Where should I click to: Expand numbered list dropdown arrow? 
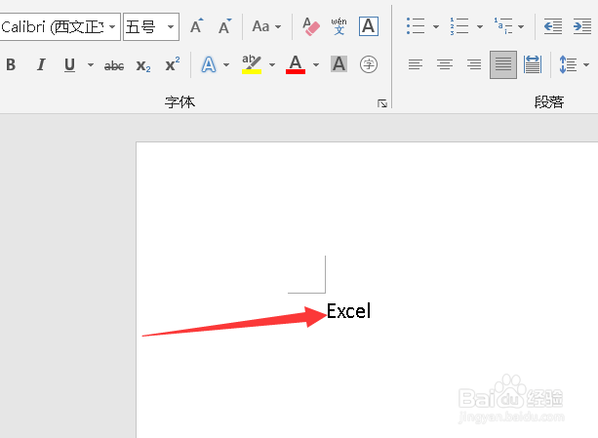[480, 26]
